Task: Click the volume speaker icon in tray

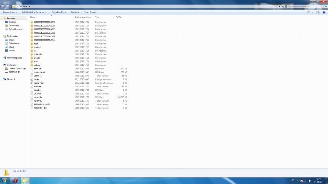Action: point(310,180)
